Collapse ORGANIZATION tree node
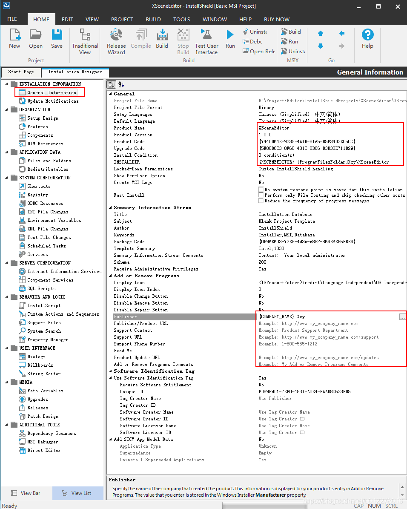The height and width of the screenshot is (509, 407). coord(6,109)
